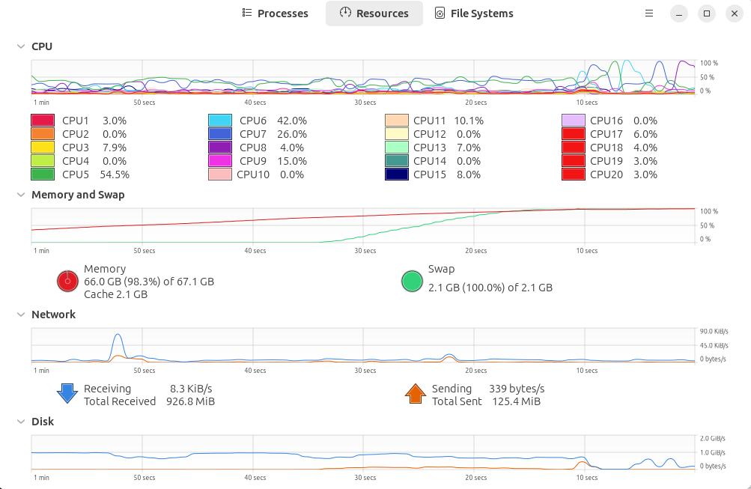751x489 pixels.
Task: Open the hamburger main menu
Action: tap(649, 13)
